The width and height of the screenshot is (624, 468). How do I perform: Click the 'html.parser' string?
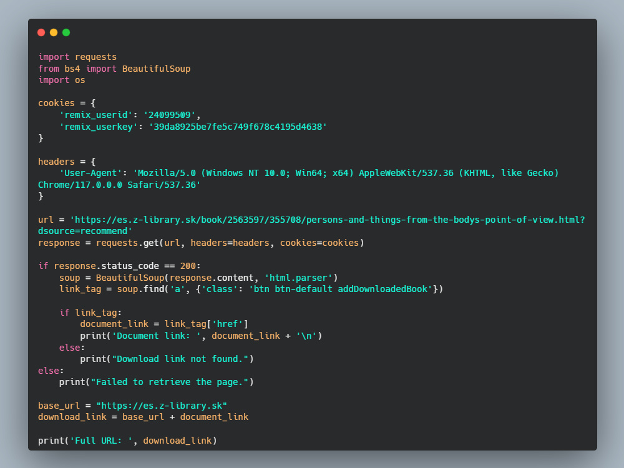pyautogui.click(x=298, y=278)
